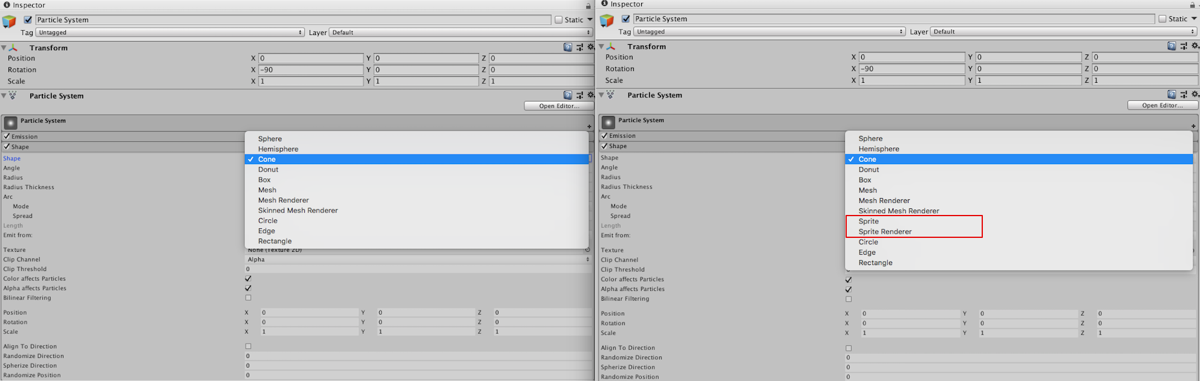Open left Clip Channel Alpha dropdown

click(418, 260)
